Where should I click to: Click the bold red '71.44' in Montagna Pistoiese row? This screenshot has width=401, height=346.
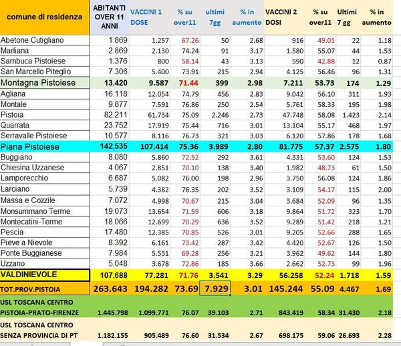point(188,83)
